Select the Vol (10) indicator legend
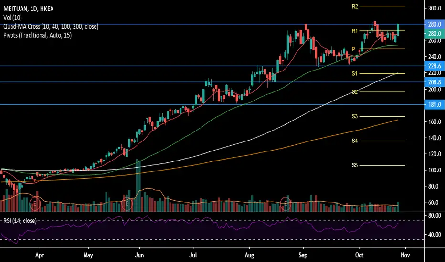 [x=12, y=18]
